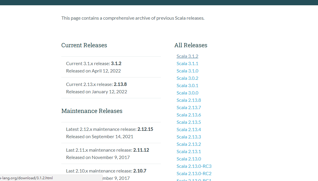Click the Last 2.11.x maintenance release 2.11.12 entry
This screenshot has width=318, height=181.
coord(108,150)
